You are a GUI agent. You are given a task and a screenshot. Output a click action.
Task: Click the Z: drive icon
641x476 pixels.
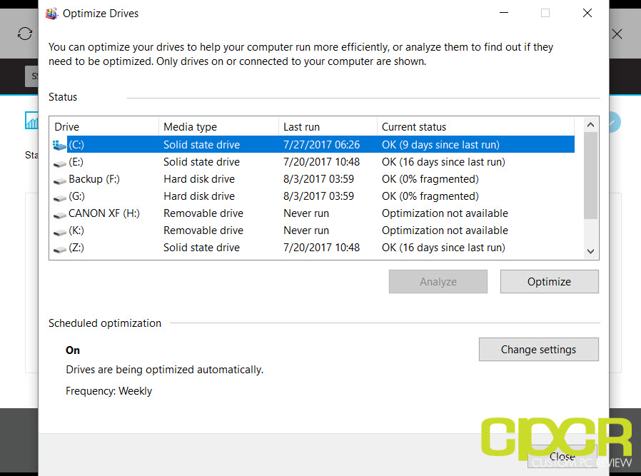pyautogui.click(x=60, y=249)
